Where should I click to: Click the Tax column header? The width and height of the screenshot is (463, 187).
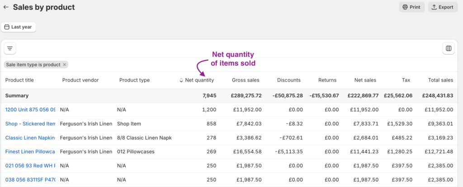pyautogui.click(x=406, y=80)
